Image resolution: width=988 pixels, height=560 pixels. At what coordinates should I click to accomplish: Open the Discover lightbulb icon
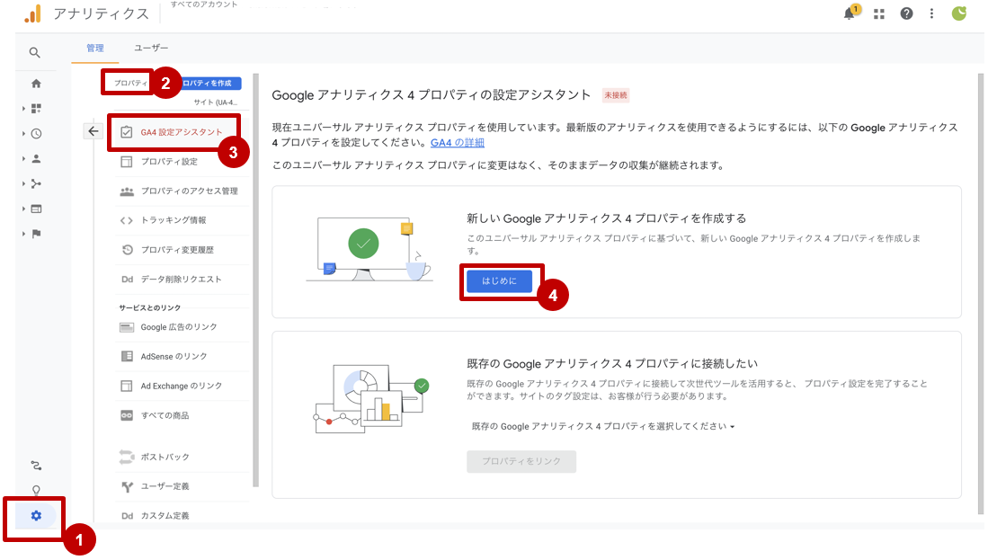(36, 491)
